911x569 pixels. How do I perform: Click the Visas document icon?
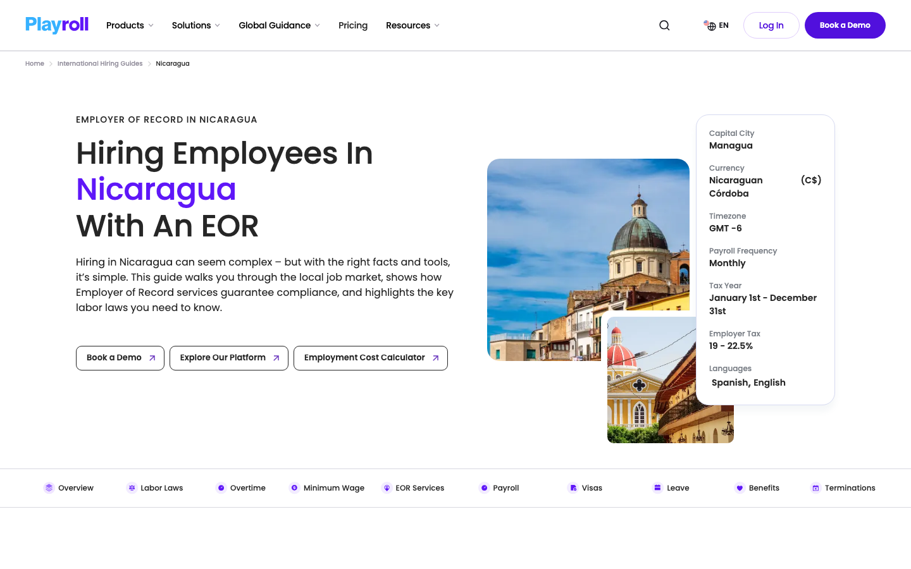[573, 488]
